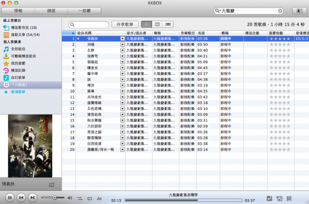
Task: Switch to cover flow view mode
Action: (168, 25)
